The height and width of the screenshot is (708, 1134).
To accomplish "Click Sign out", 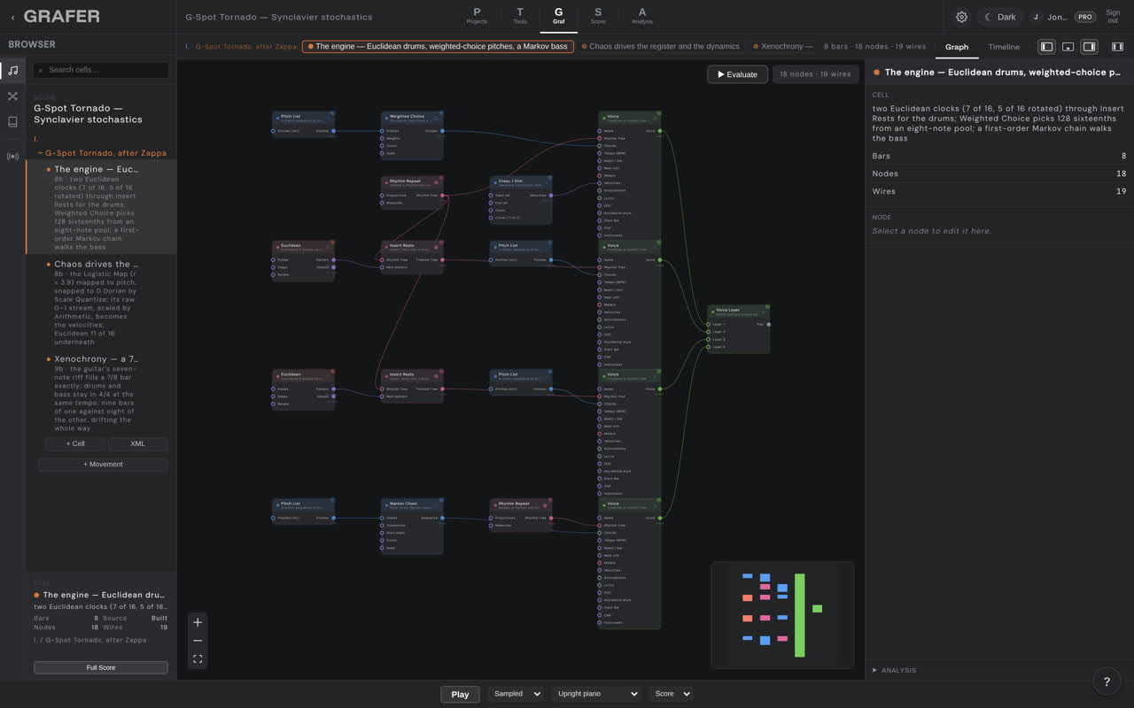I will point(1113,17).
